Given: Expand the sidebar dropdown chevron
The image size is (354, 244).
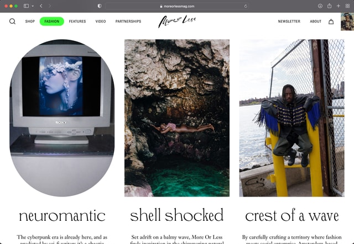Looking at the screenshot, I should tap(32, 6).
